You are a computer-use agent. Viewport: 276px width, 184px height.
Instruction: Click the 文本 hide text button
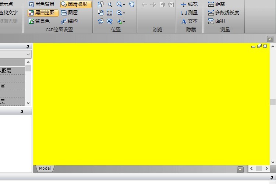click(190, 21)
